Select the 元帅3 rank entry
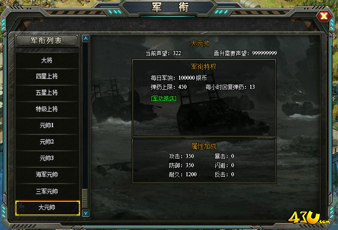 [47, 158]
